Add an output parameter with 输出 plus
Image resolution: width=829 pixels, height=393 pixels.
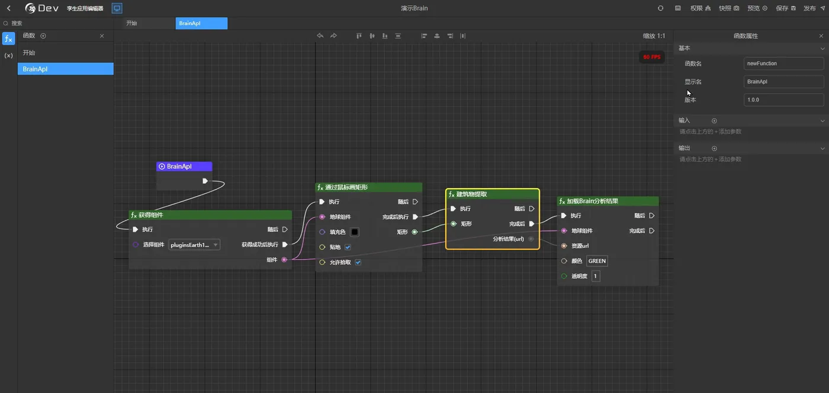tap(714, 148)
